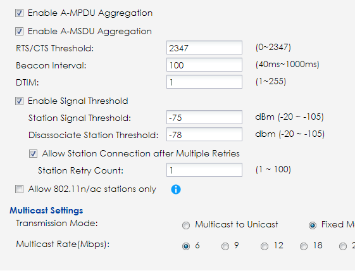Select Multicast to Unicast transmission mode
Viewport: 355px width, 273px height.
[186, 225]
